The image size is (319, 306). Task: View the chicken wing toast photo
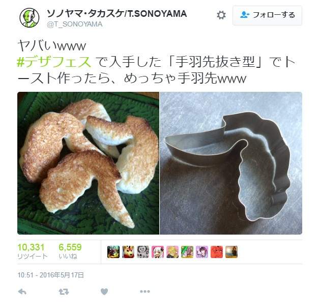click(88, 163)
